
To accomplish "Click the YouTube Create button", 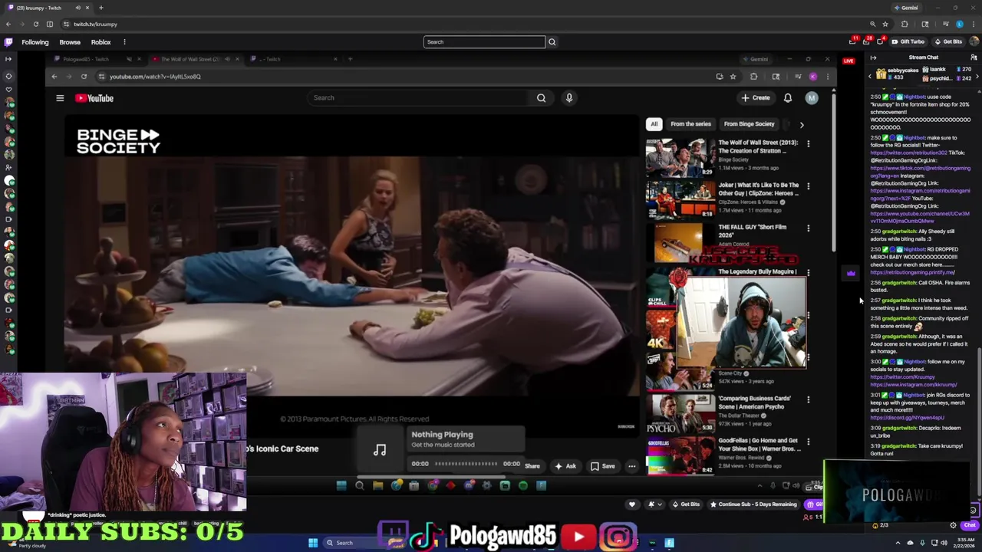I will tap(756, 97).
